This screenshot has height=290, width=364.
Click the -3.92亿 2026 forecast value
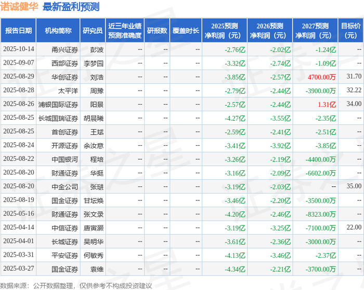pos(280,145)
